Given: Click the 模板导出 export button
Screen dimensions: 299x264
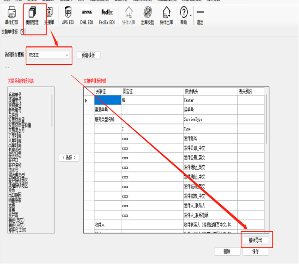Looking at the screenshot, I should (255, 240).
